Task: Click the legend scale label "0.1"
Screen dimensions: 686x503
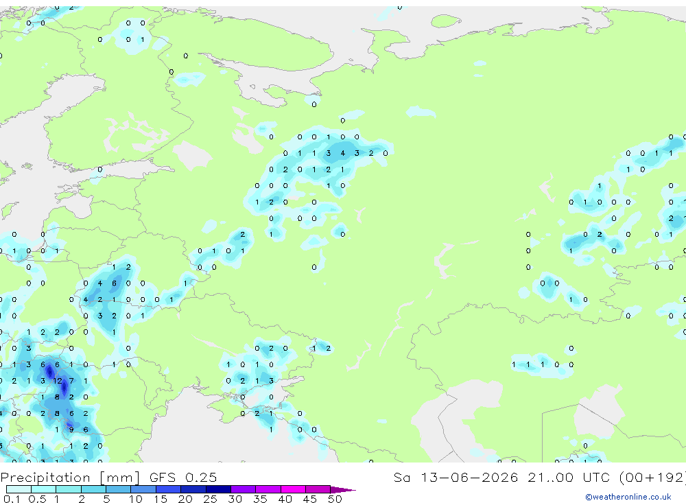Action: tap(12, 499)
